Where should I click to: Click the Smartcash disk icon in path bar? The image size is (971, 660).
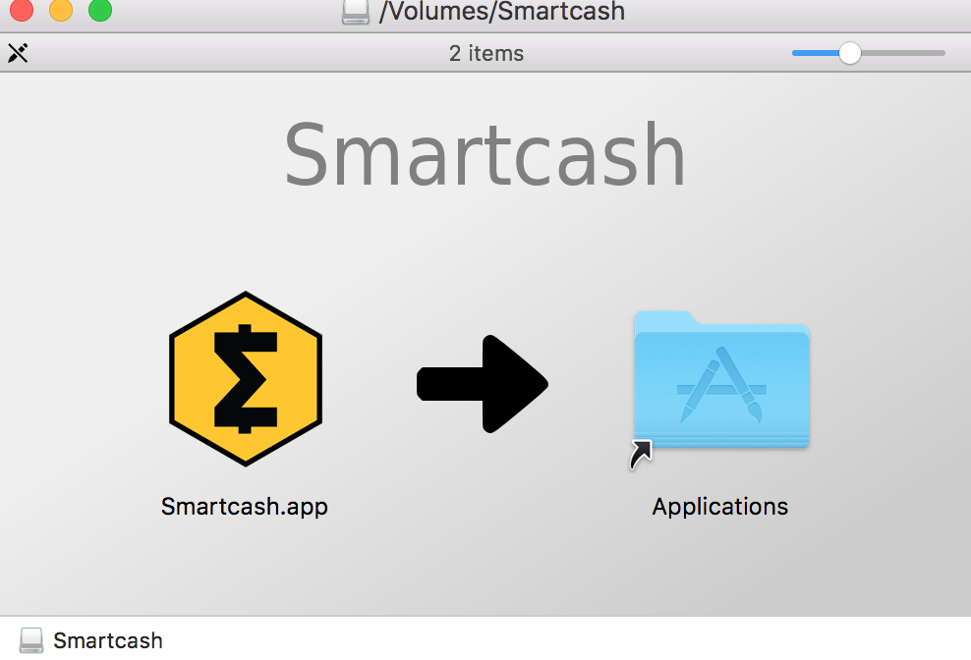click(31, 640)
